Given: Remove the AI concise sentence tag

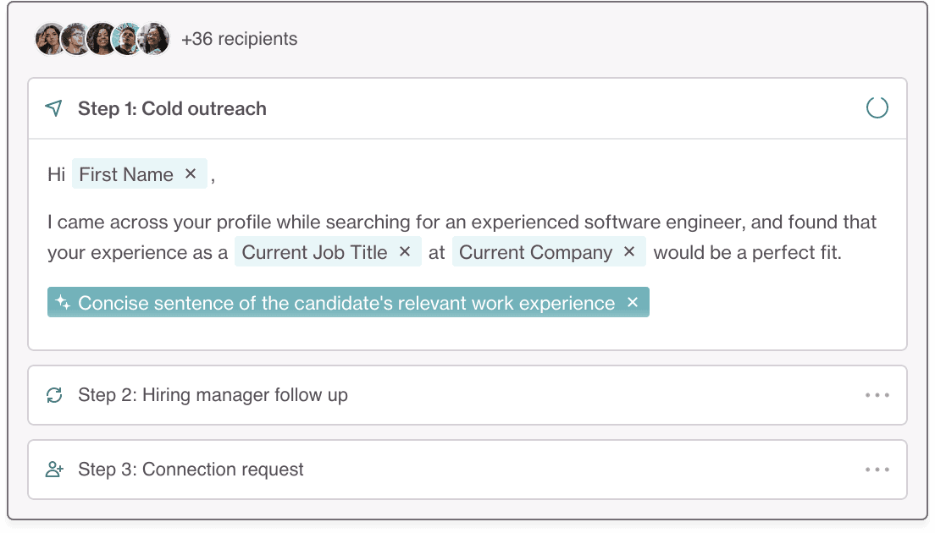Looking at the screenshot, I should tap(632, 303).
